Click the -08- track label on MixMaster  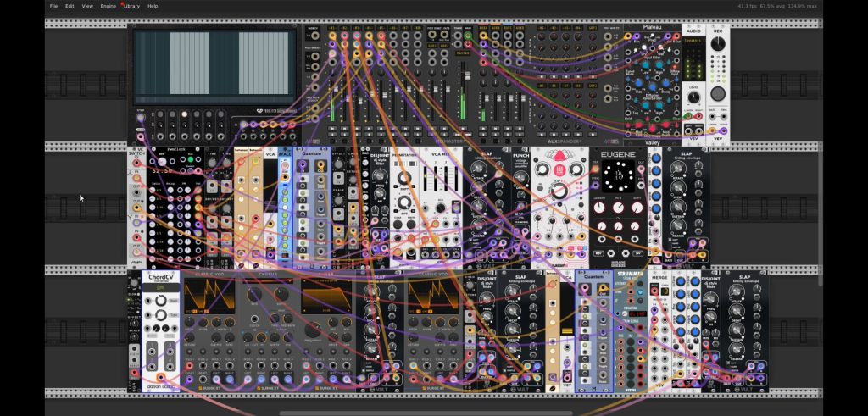tap(417, 27)
